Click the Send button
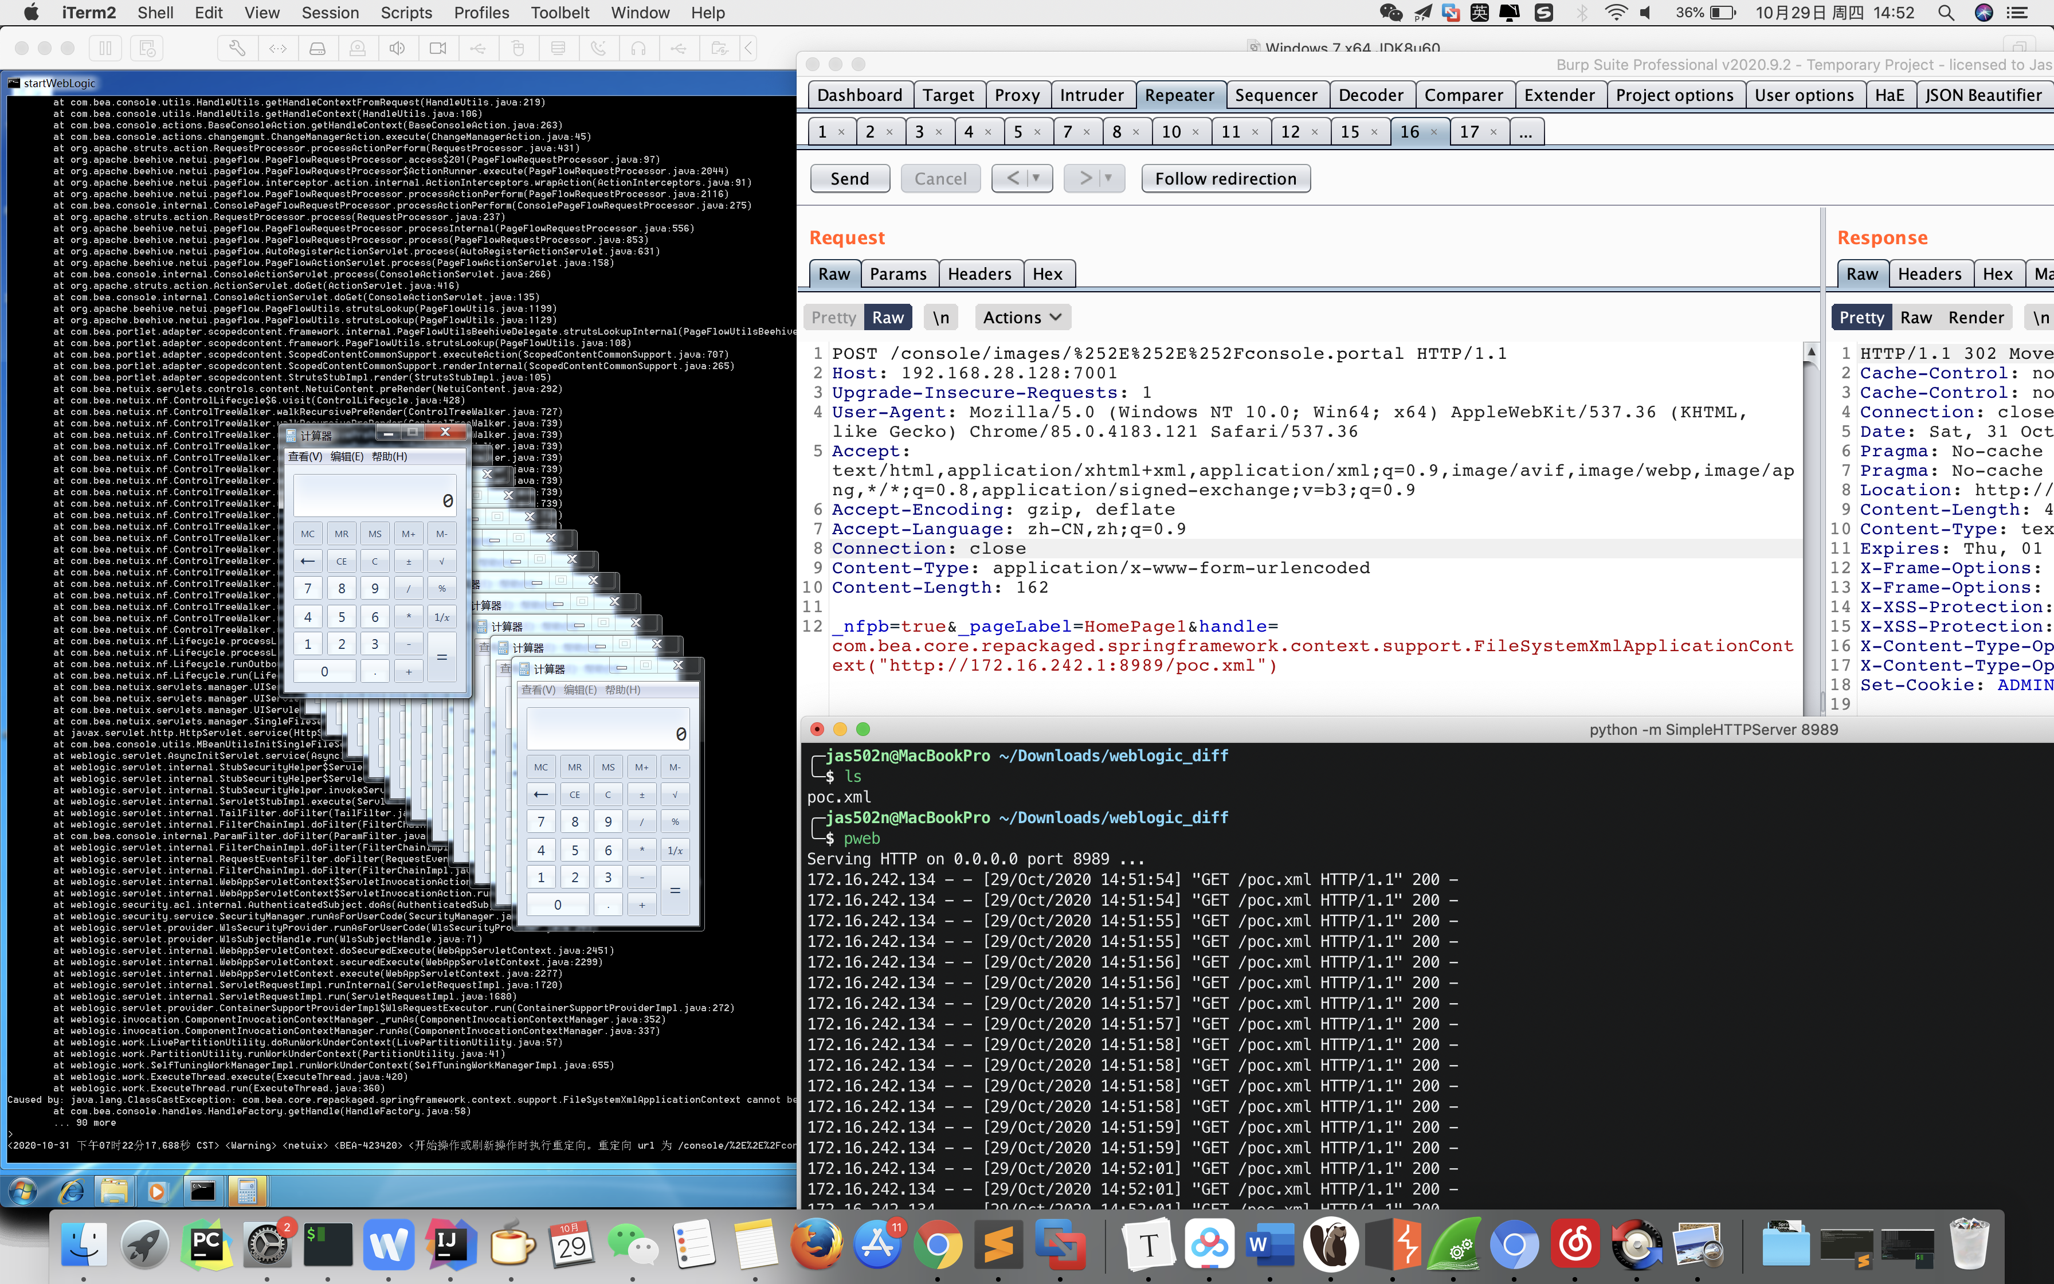The height and width of the screenshot is (1284, 2054). click(x=849, y=178)
